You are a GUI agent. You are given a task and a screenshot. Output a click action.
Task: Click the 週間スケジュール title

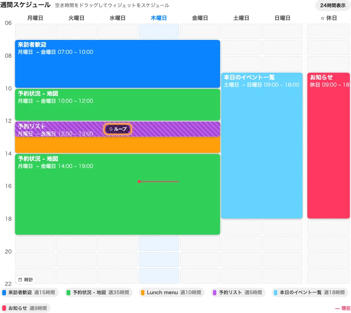pos(25,5)
